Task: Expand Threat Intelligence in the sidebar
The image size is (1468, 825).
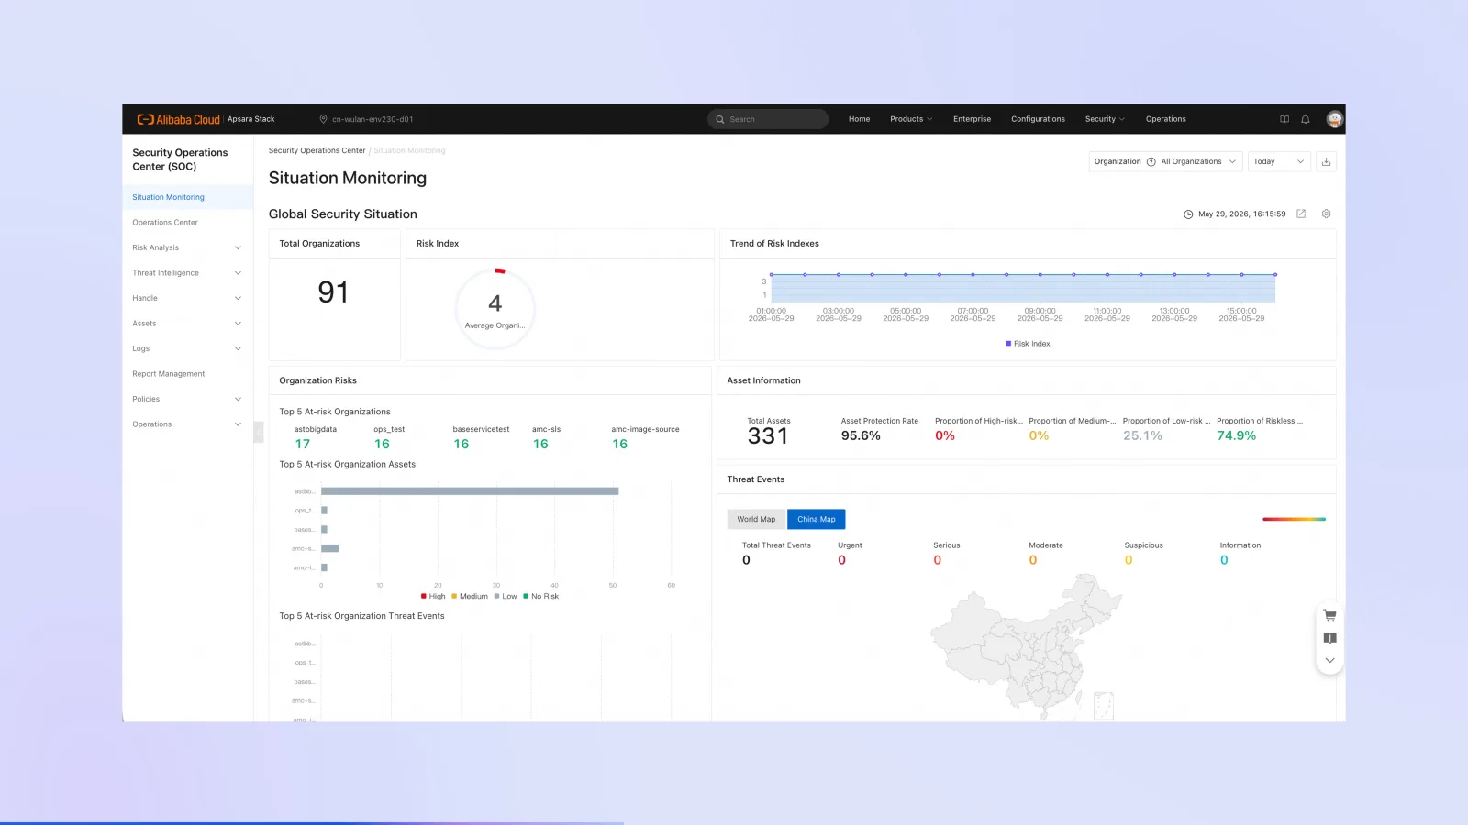Action: [187, 273]
